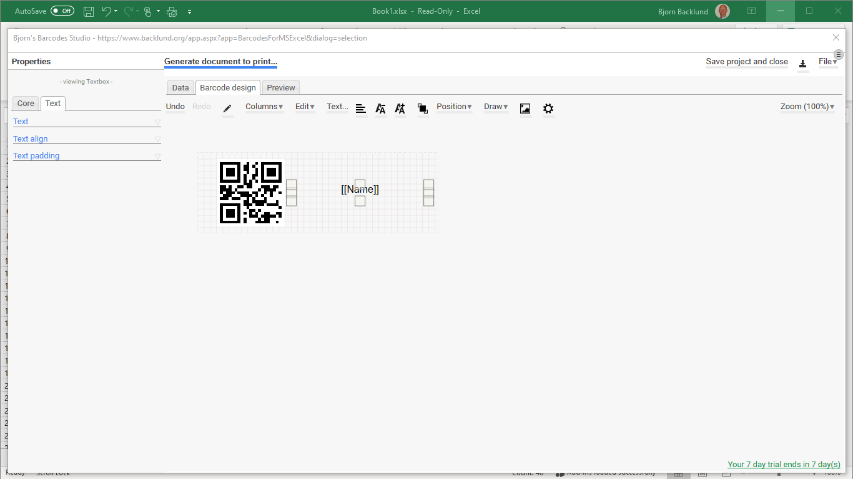
Task: Switch to the Barcode design tab
Action: [x=228, y=88]
